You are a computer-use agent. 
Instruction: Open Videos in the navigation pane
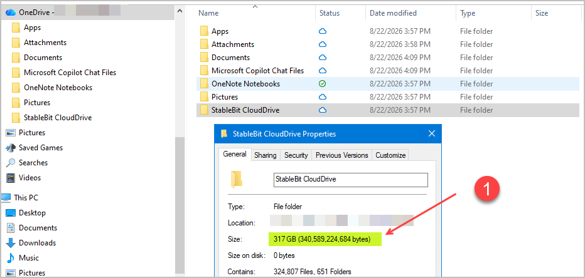pos(30,178)
